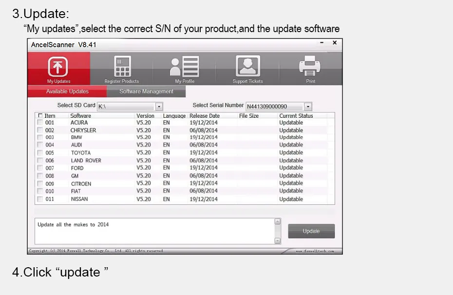Click the Updatable status in the TOYOTA row
The image size is (453, 295).
[x=291, y=152]
